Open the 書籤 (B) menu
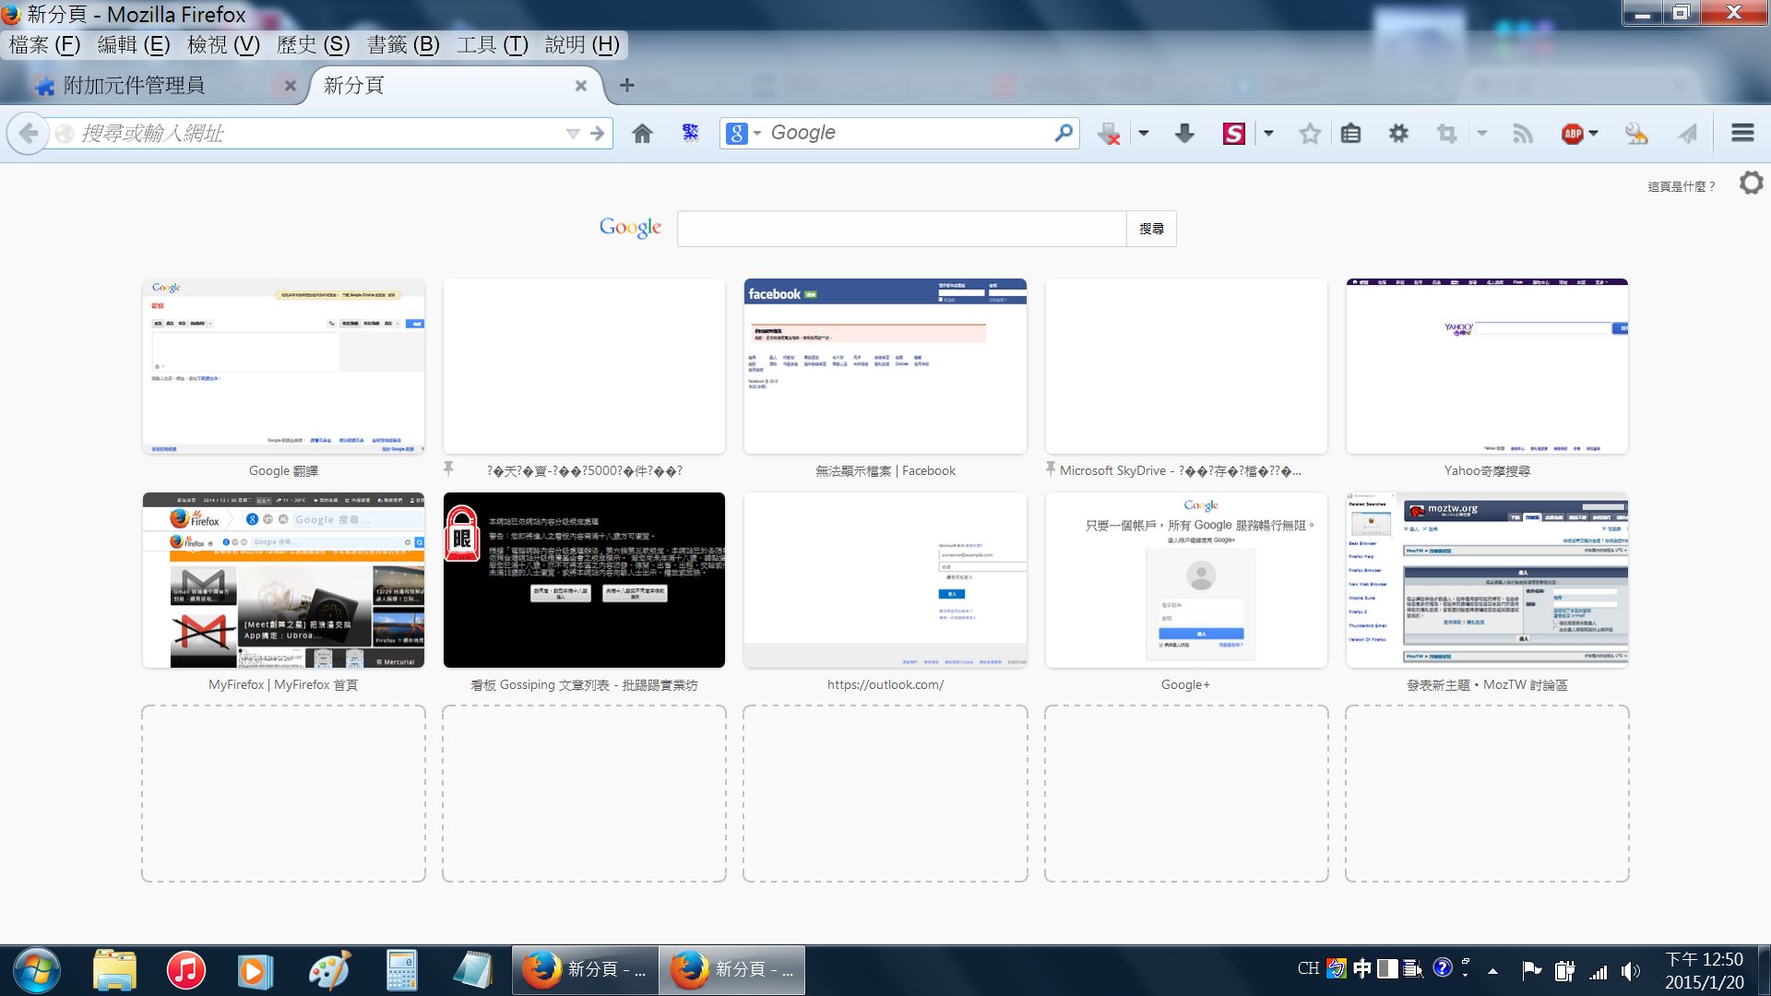Screen dimensions: 1771x996 pyautogui.click(x=403, y=44)
